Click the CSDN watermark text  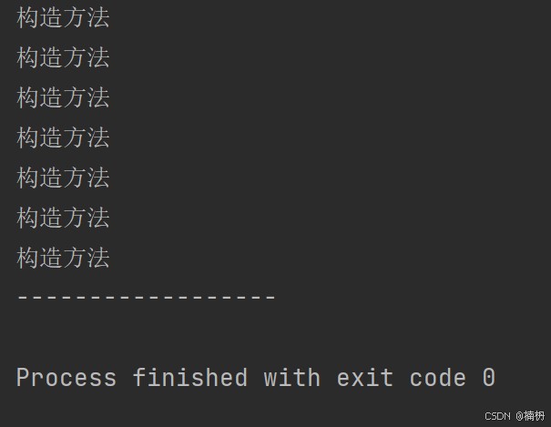click(x=496, y=415)
